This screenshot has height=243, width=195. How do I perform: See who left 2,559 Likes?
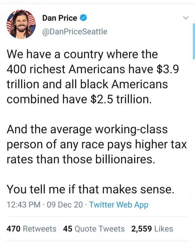[152, 229]
